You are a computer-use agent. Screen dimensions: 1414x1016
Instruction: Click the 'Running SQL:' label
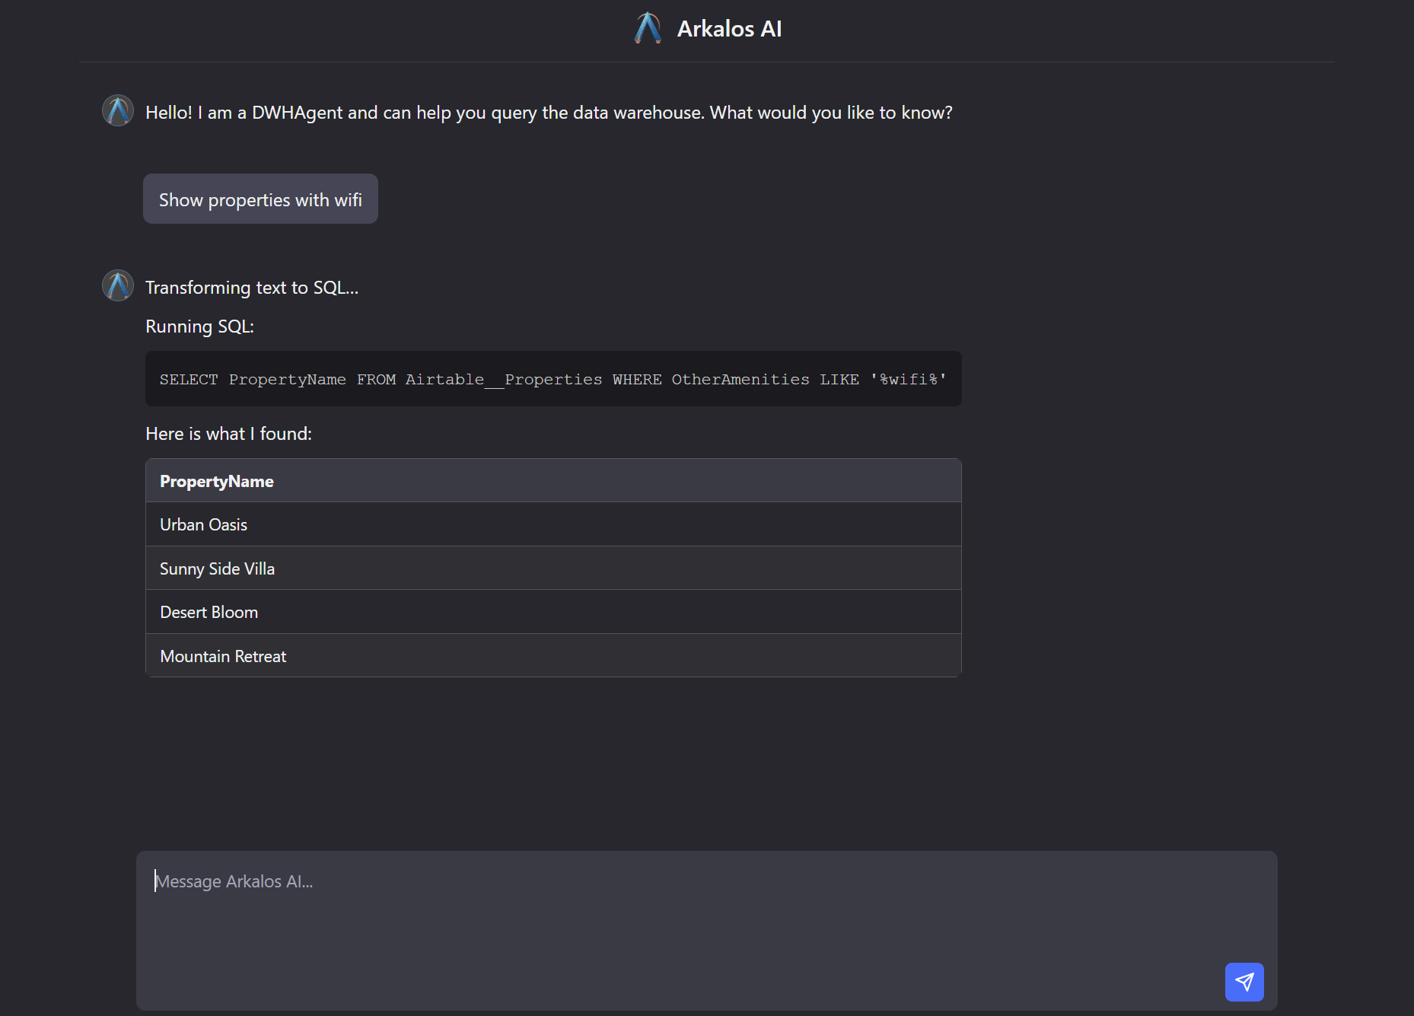(199, 326)
